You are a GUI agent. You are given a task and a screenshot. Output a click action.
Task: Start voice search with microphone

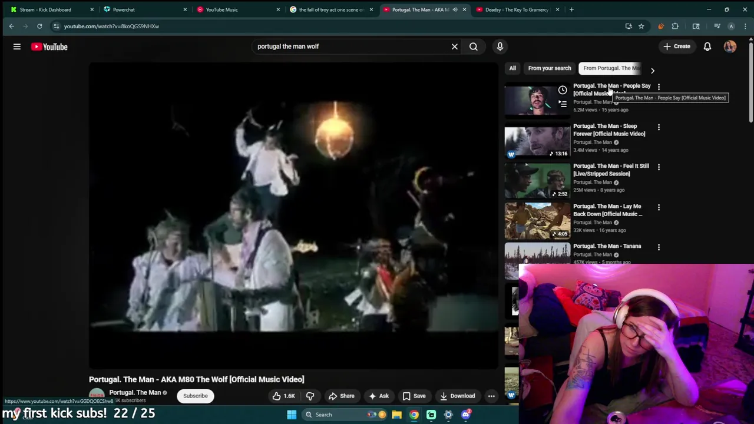pos(500,47)
